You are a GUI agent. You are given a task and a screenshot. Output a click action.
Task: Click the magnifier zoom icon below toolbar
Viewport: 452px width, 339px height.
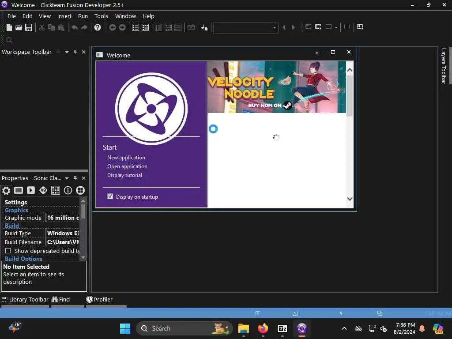click(9, 40)
